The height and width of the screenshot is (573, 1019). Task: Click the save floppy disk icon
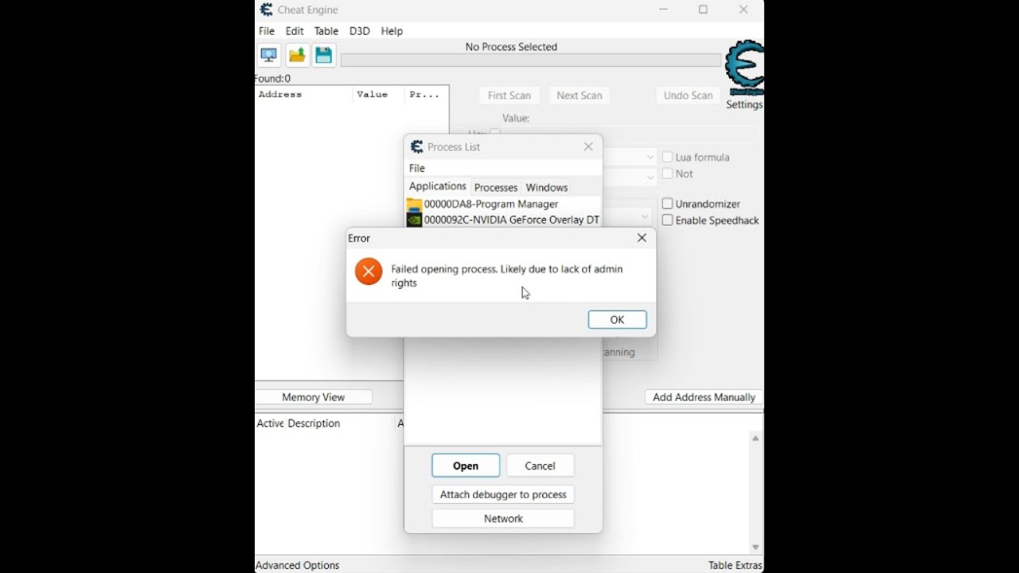coord(323,55)
